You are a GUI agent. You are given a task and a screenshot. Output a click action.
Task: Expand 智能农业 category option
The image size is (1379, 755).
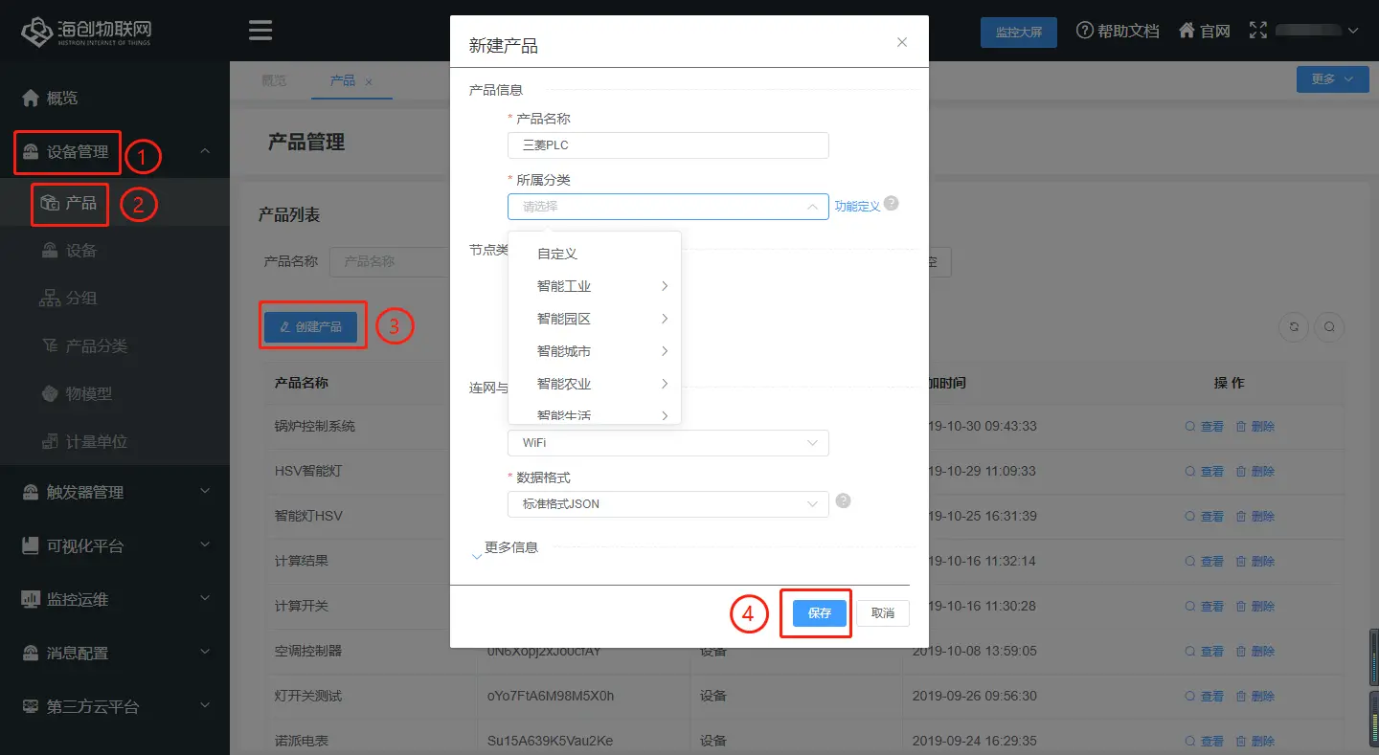[595, 384]
